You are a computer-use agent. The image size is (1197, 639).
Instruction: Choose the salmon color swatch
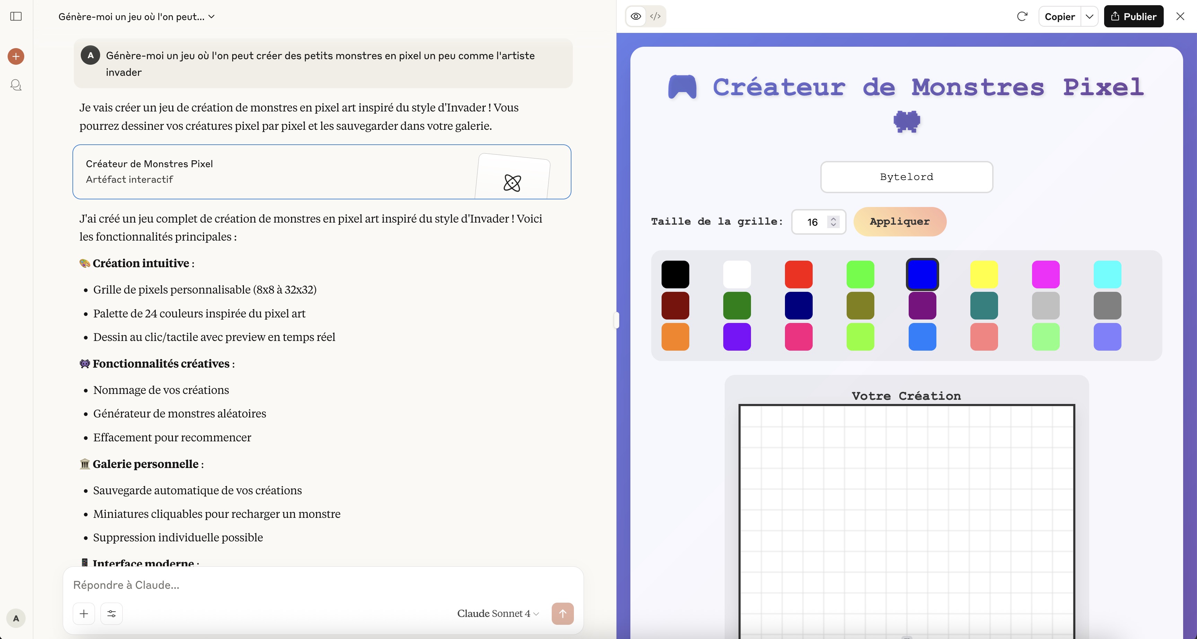[984, 336]
